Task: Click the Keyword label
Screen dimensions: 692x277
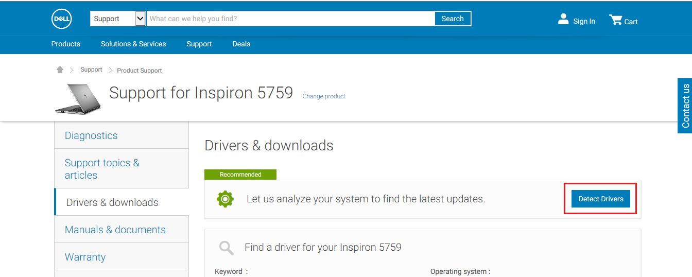Action: click(x=231, y=271)
